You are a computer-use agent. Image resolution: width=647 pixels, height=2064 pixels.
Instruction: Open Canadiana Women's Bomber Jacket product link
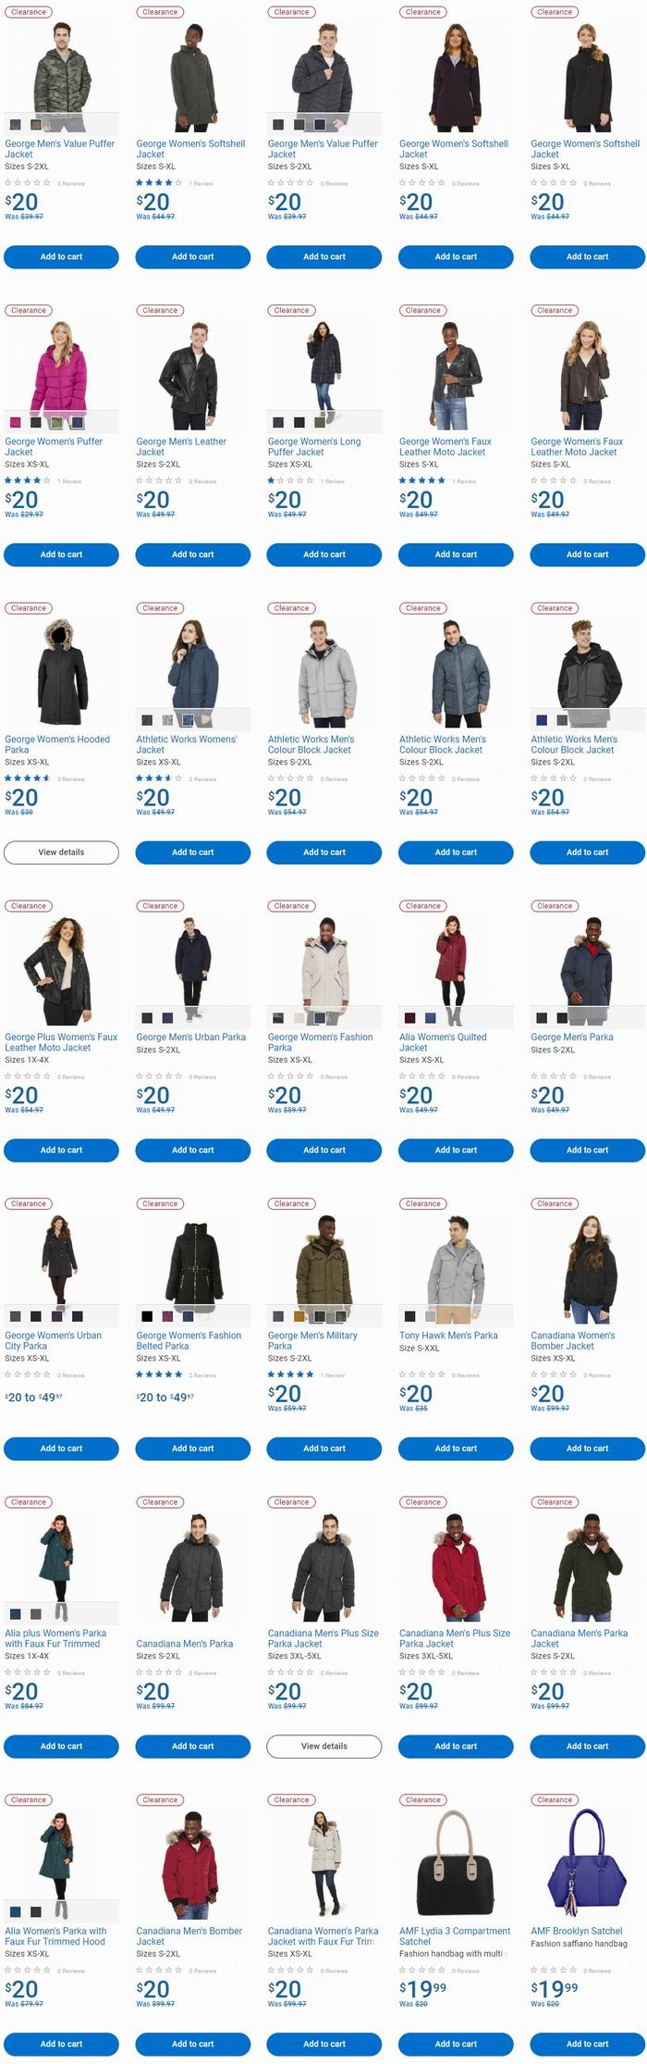point(573,1340)
